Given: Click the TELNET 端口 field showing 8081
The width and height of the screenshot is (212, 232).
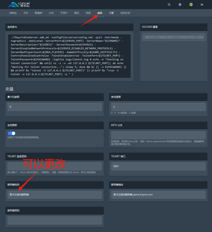Looking at the screenshot, I should coord(158,166).
